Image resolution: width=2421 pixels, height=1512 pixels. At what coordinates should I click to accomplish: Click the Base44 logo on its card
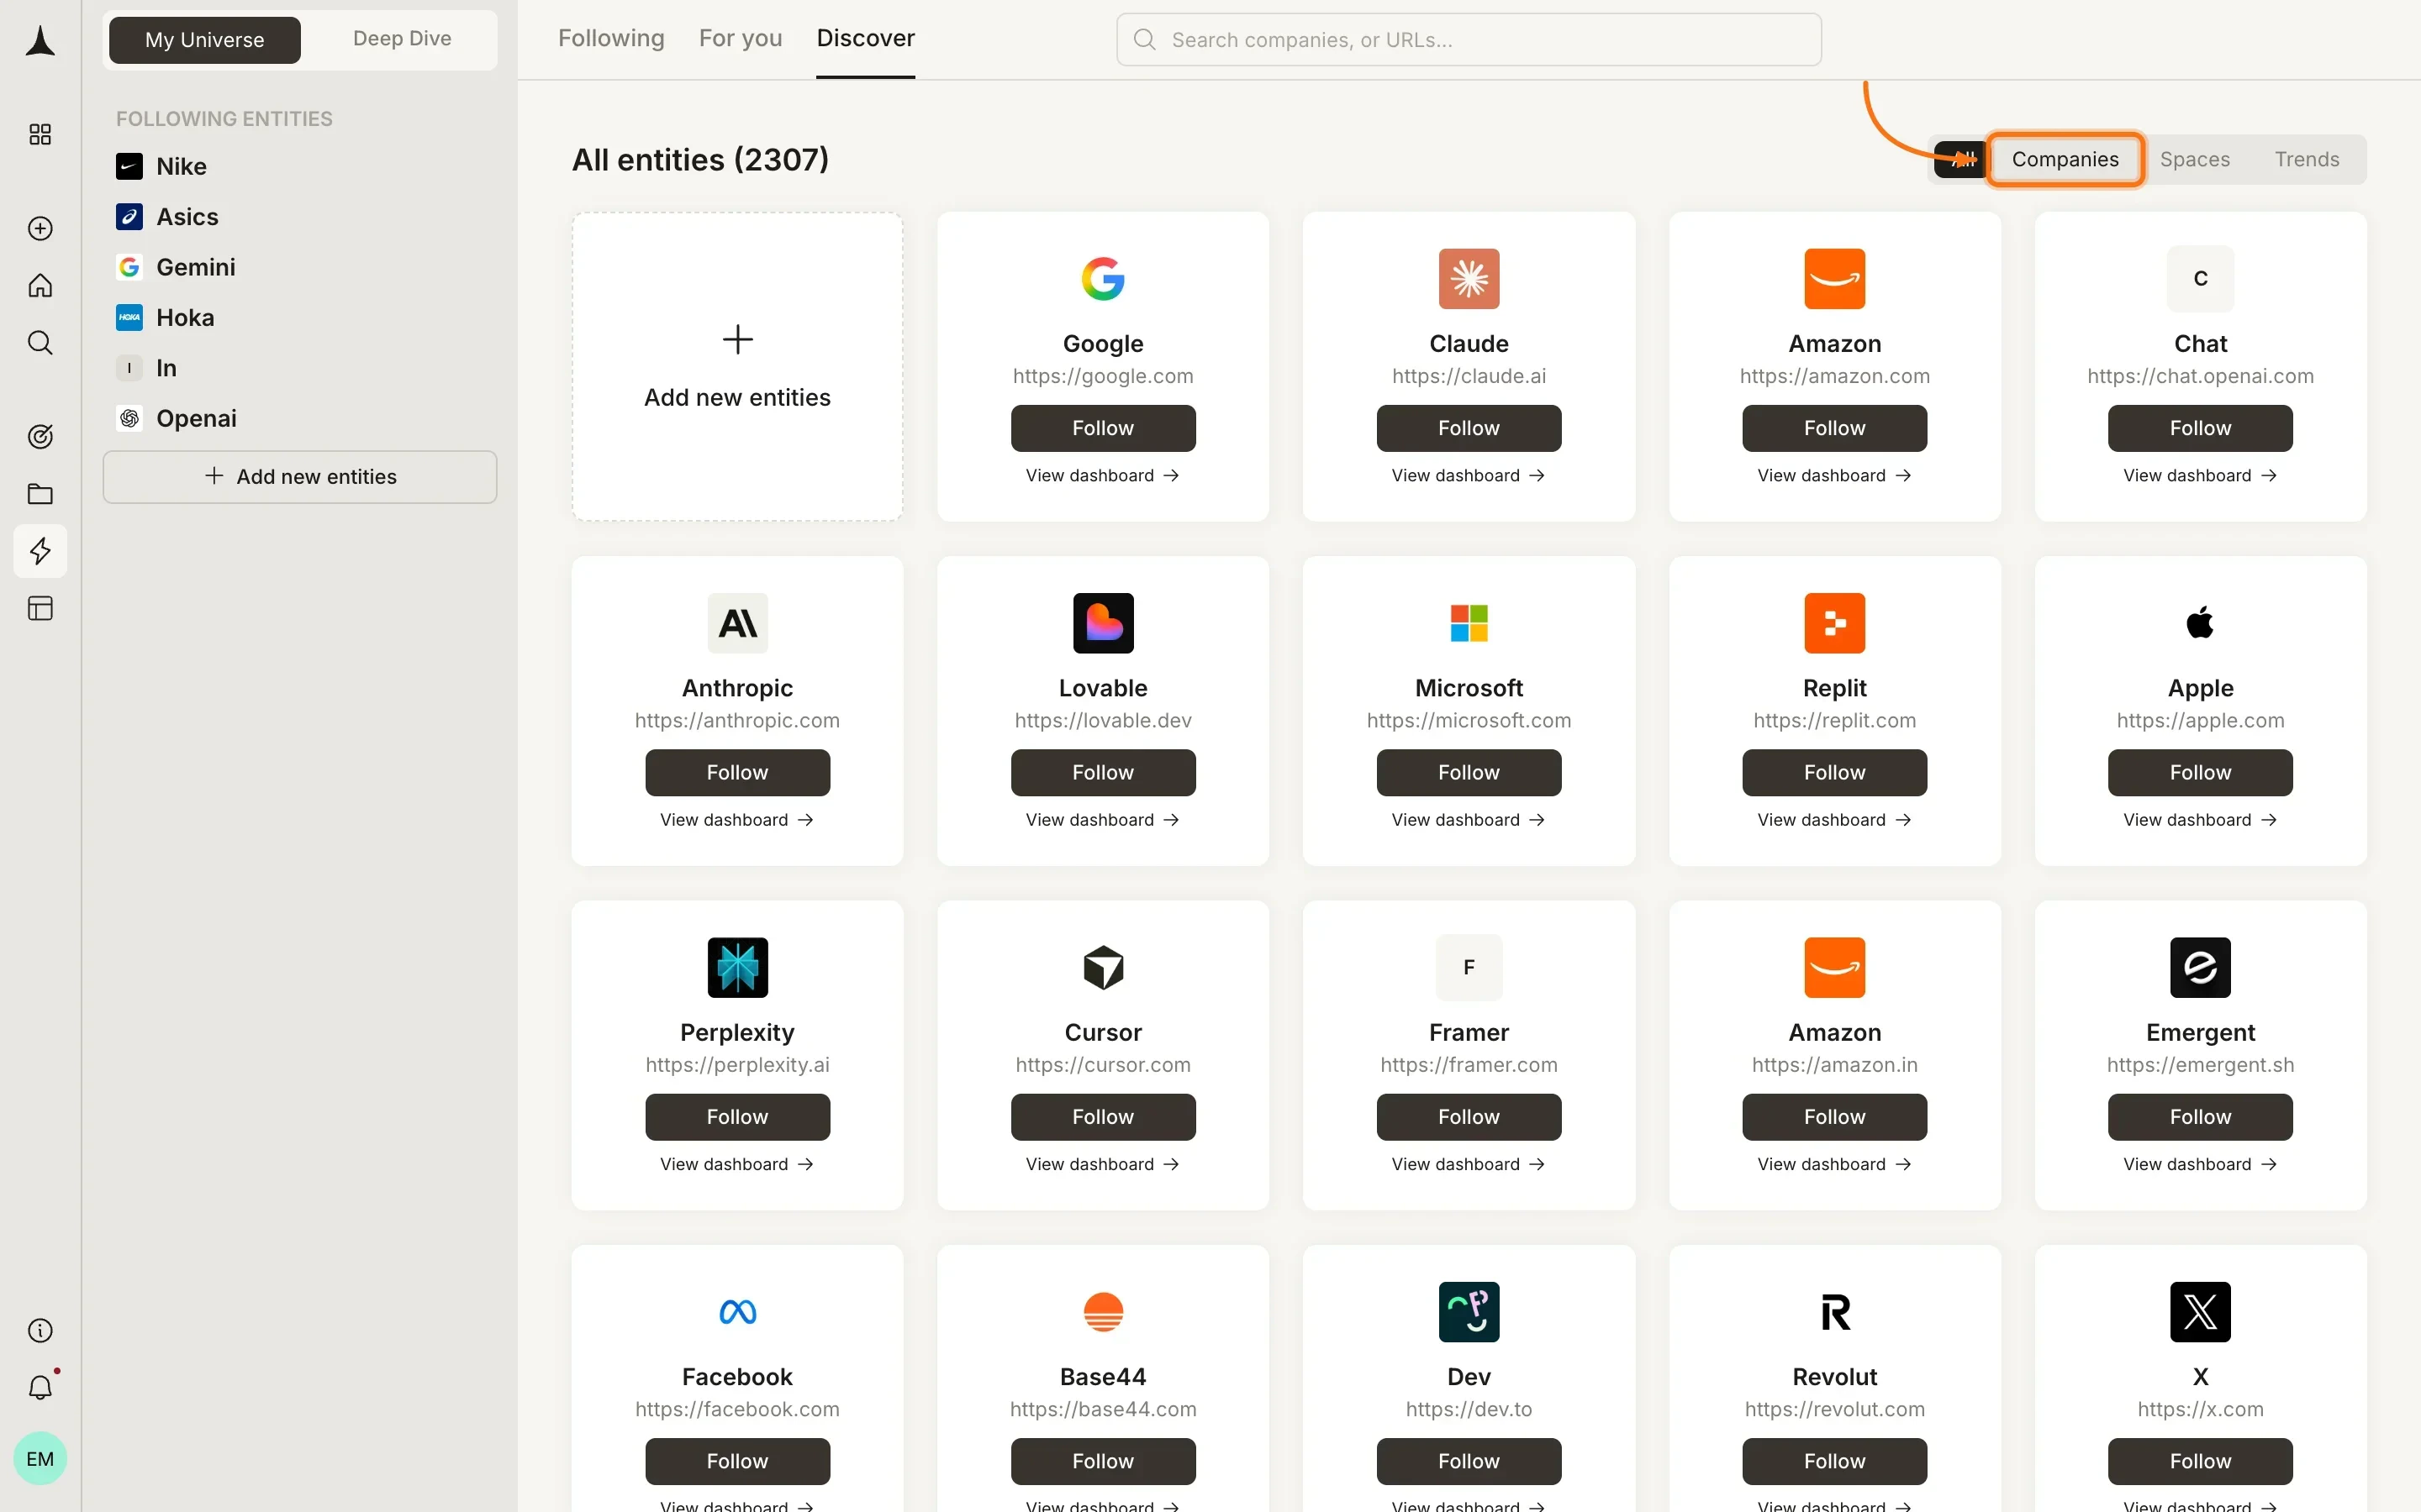[1102, 1312]
